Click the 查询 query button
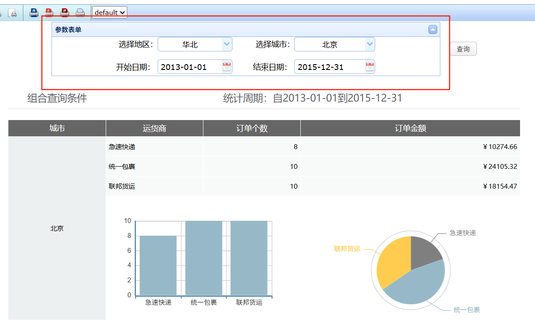Image resolution: width=535 pixels, height=332 pixels. coord(463,49)
